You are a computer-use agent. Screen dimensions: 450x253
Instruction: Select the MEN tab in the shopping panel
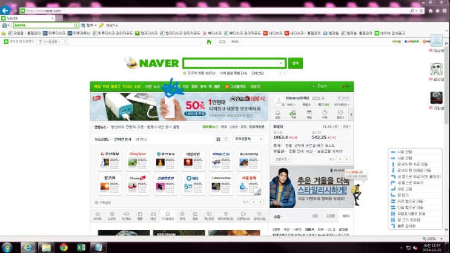346,216
